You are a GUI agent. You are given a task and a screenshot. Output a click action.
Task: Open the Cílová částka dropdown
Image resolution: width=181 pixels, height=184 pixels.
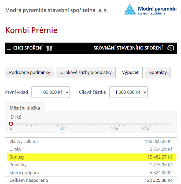(x=128, y=92)
